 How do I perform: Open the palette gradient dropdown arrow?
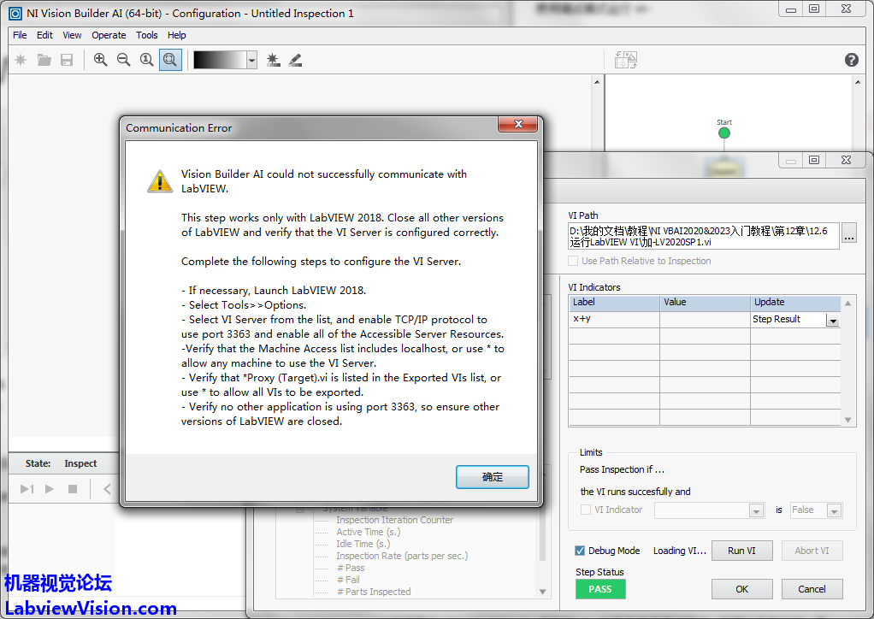252,60
